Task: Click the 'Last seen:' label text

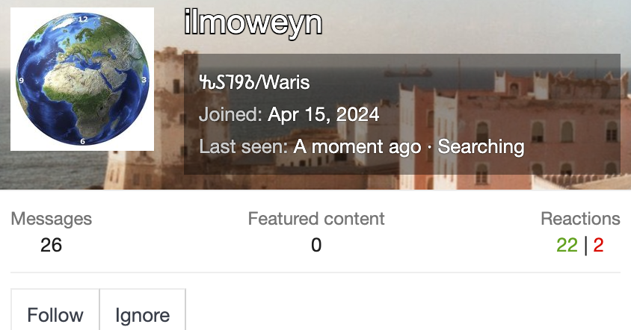Action: [243, 146]
